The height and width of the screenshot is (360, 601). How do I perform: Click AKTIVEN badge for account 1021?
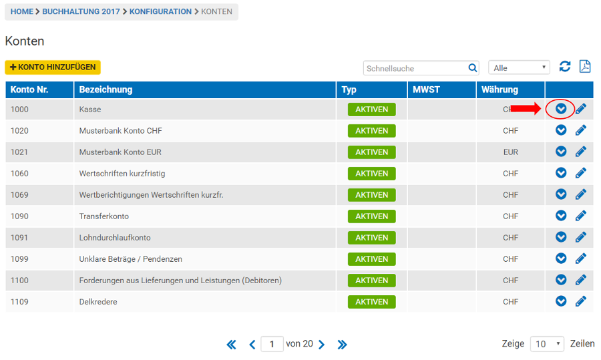coord(372,152)
